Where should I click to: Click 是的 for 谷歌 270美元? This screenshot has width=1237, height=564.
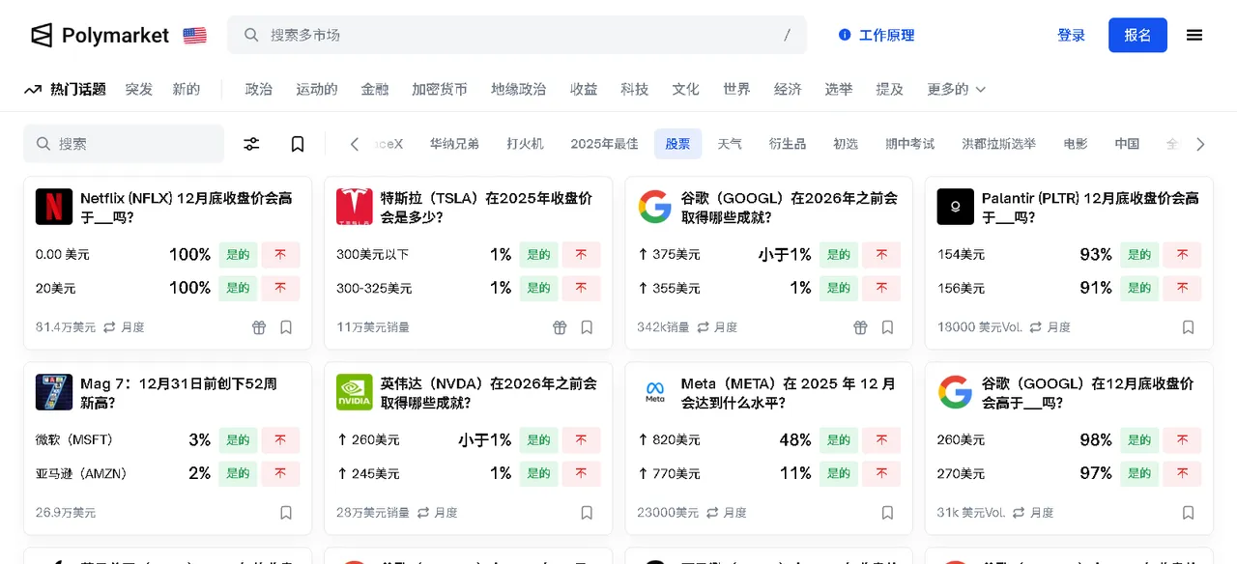[x=1139, y=473]
